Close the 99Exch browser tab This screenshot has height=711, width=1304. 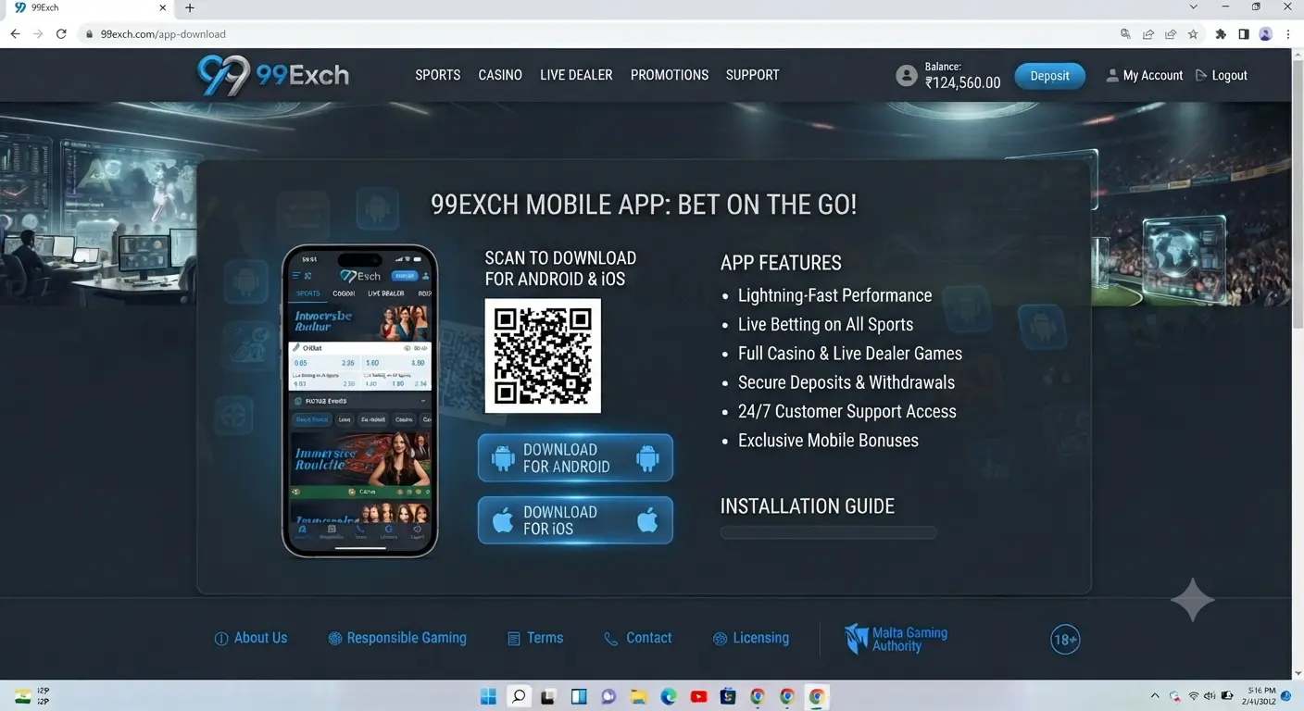(x=163, y=8)
